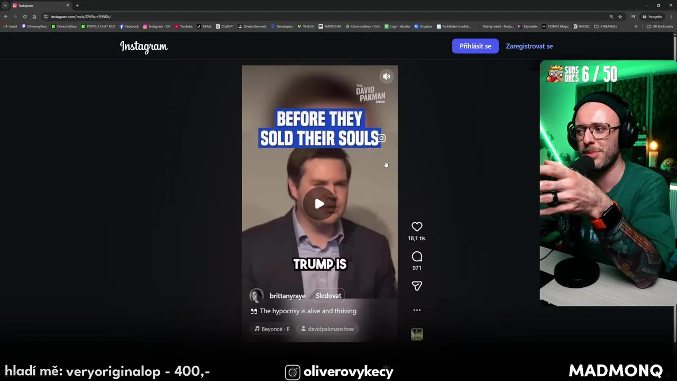Open brittanyraye's profile picture

click(257, 296)
